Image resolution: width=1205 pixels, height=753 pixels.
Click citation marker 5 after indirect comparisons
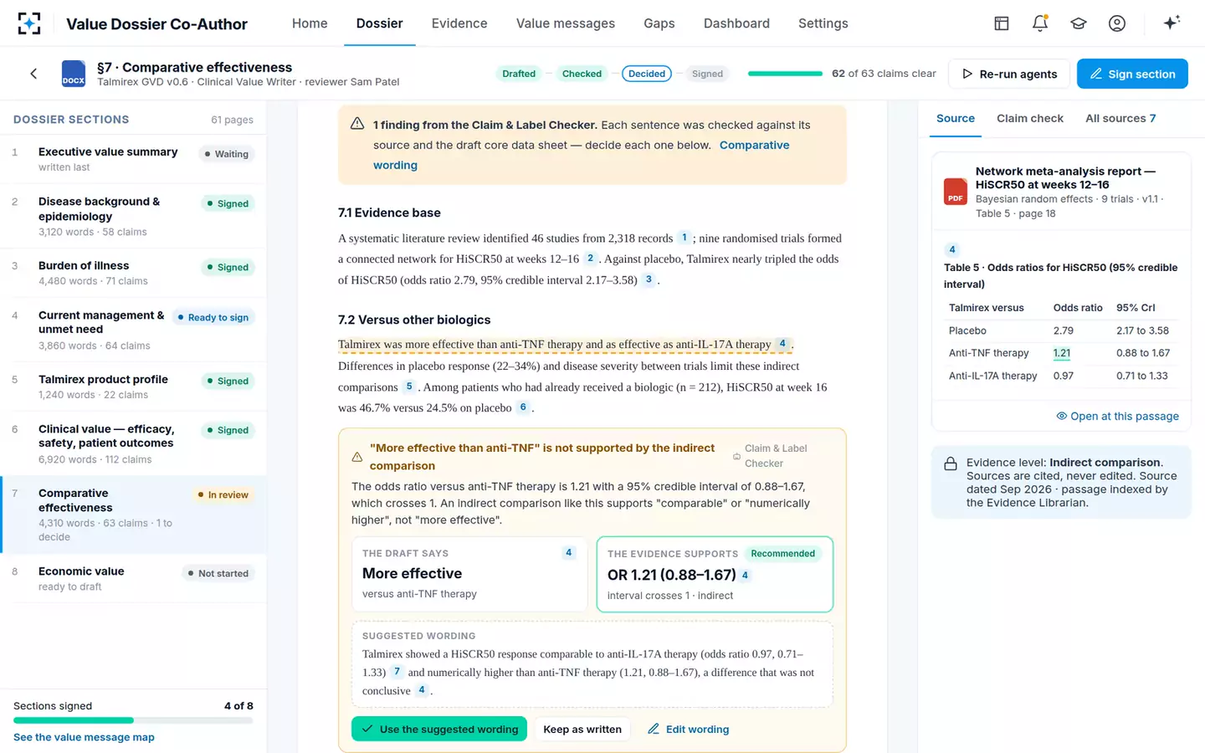pos(409,387)
